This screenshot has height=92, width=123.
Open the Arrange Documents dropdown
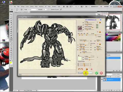click(x=82, y=7)
